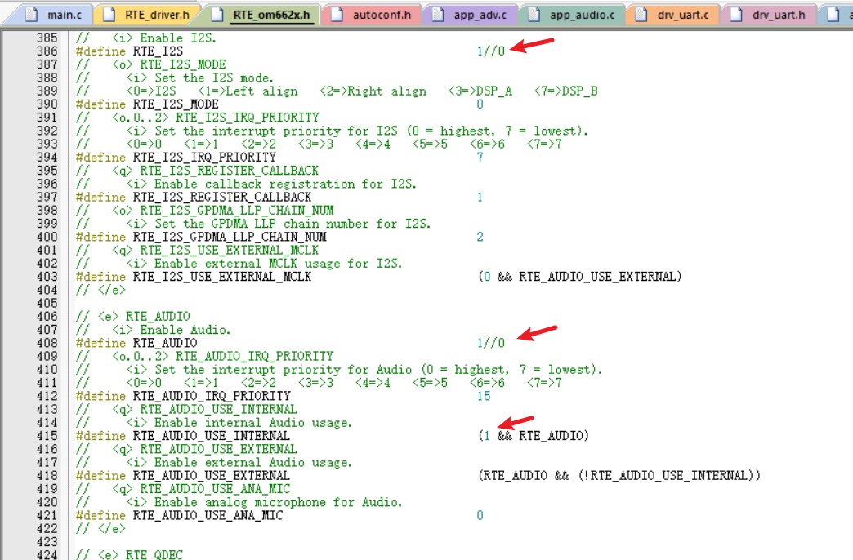853x560 pixels.
Task: Click the RTE_AUDIO_IRQ_PRIORITY value 15
Action: tap(484, 396)
